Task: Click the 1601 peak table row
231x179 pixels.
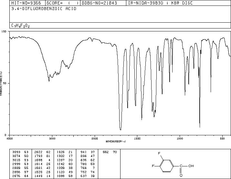Action: tap(42, 168)
